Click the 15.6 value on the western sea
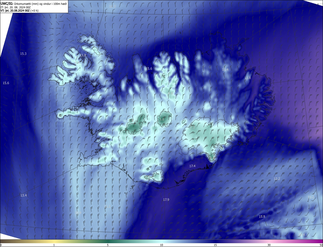 (6, 83)
